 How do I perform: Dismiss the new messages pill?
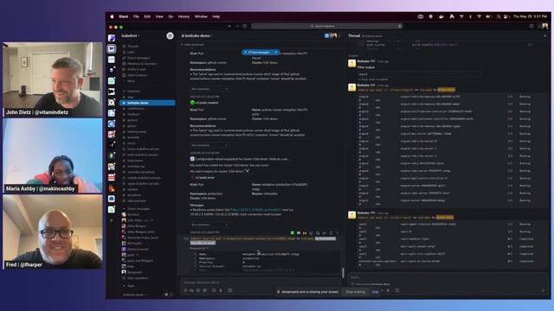tap(276, 52)
